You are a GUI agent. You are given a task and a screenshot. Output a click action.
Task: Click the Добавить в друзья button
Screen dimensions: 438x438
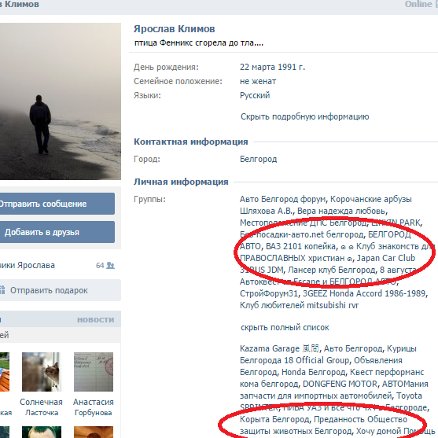coord(57,232)
